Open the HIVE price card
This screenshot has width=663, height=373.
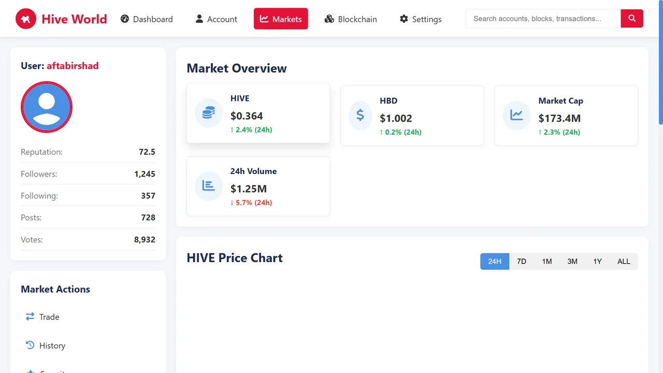[258, 113]
